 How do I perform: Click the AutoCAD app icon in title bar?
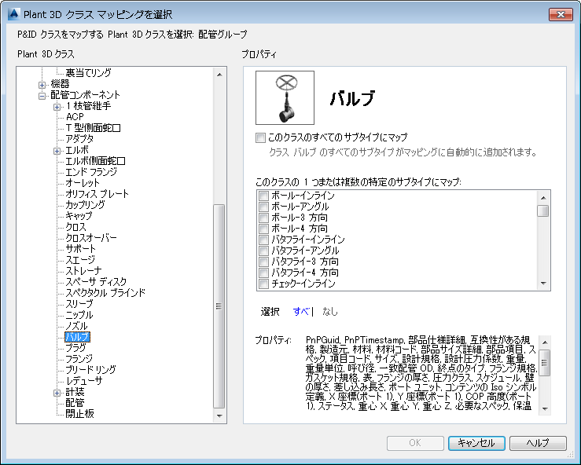(13, 14)
